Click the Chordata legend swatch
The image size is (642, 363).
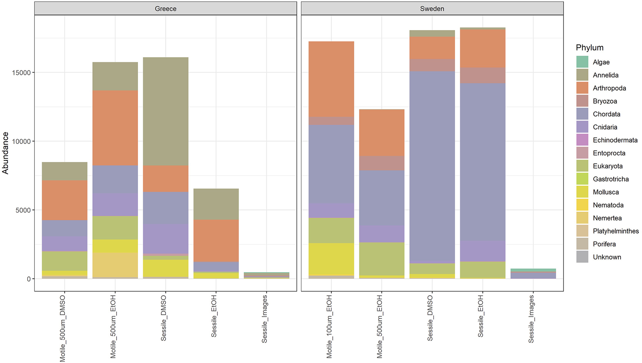[582, 114]
